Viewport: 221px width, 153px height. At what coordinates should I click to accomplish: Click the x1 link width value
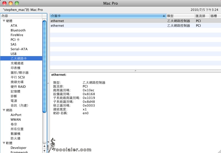click(x=85, y=109)
